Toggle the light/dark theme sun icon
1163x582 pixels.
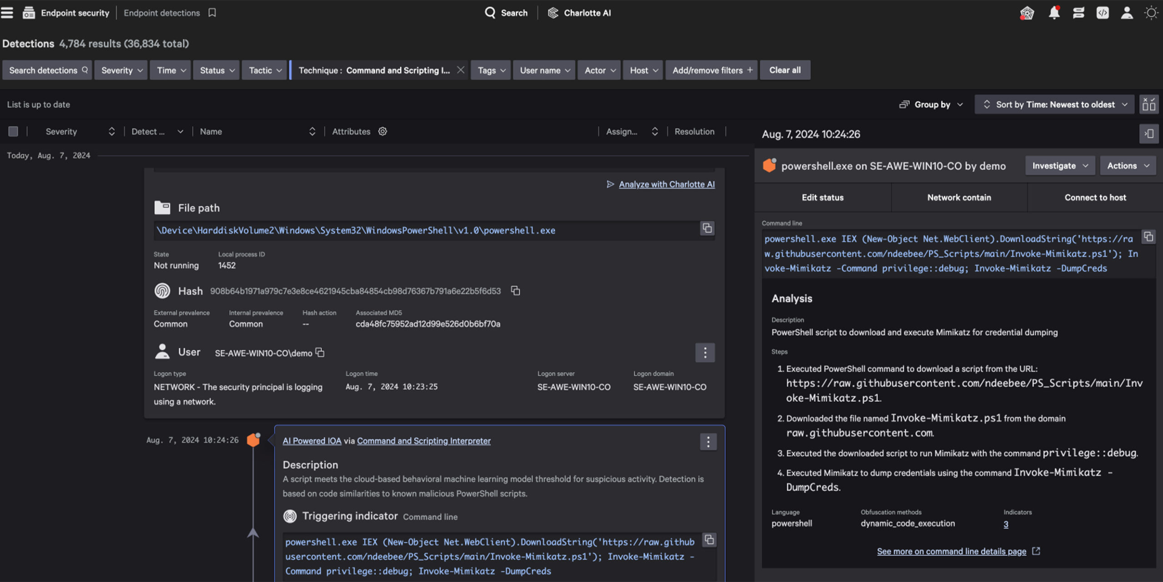1151,13
